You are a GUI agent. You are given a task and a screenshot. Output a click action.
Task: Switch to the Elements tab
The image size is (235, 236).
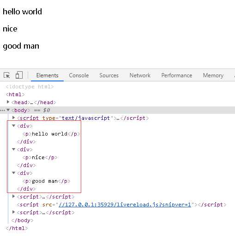47,75
